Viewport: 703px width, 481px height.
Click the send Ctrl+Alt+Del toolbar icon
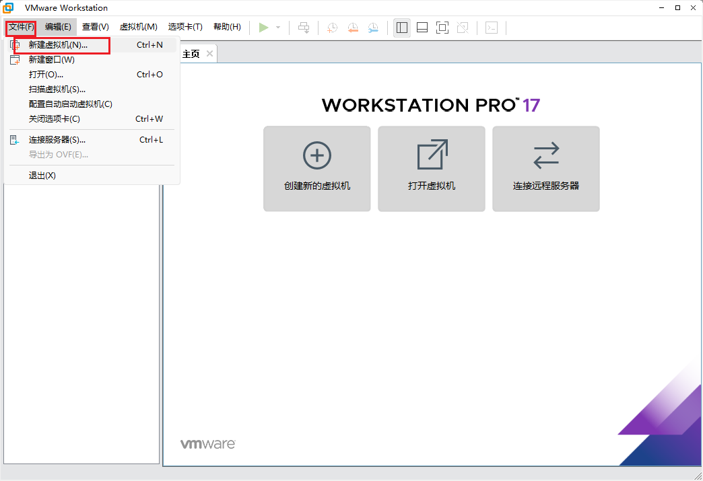(x=304, y=28)
